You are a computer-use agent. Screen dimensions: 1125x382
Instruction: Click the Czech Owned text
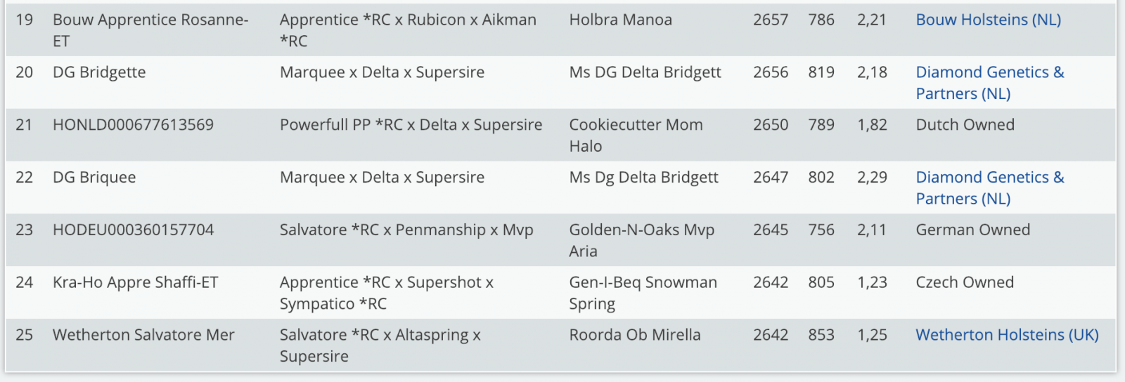click(964, 282)
